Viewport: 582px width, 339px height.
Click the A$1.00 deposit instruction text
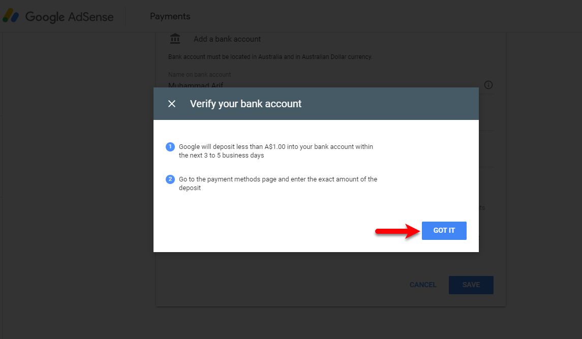[x=276, y=151]
